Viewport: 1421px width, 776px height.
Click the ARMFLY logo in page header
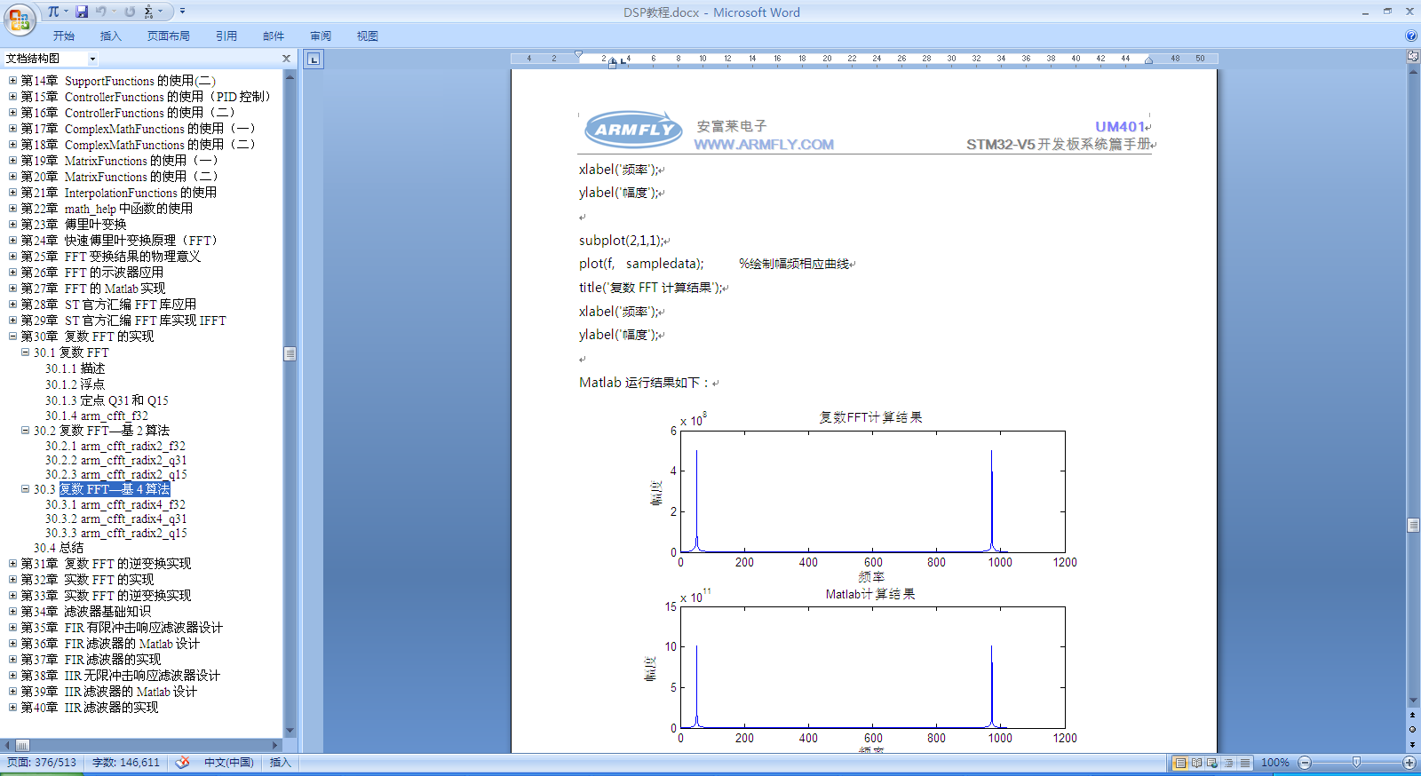633,130
